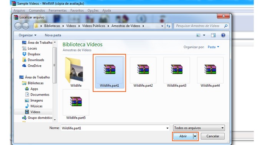This screenshot has width=267, height=145.
Task: Open the Comandos menu
Action: [37, 10]
